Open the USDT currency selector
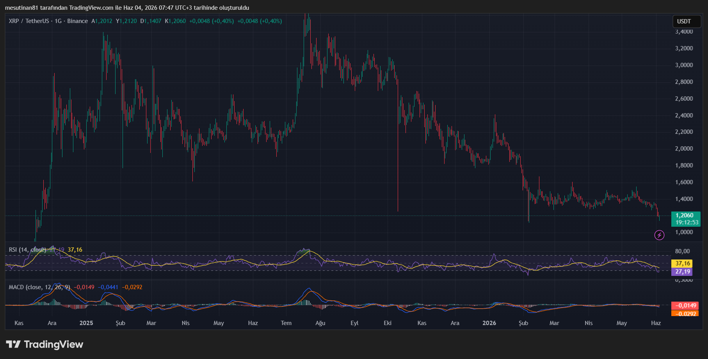 point(687,21)
